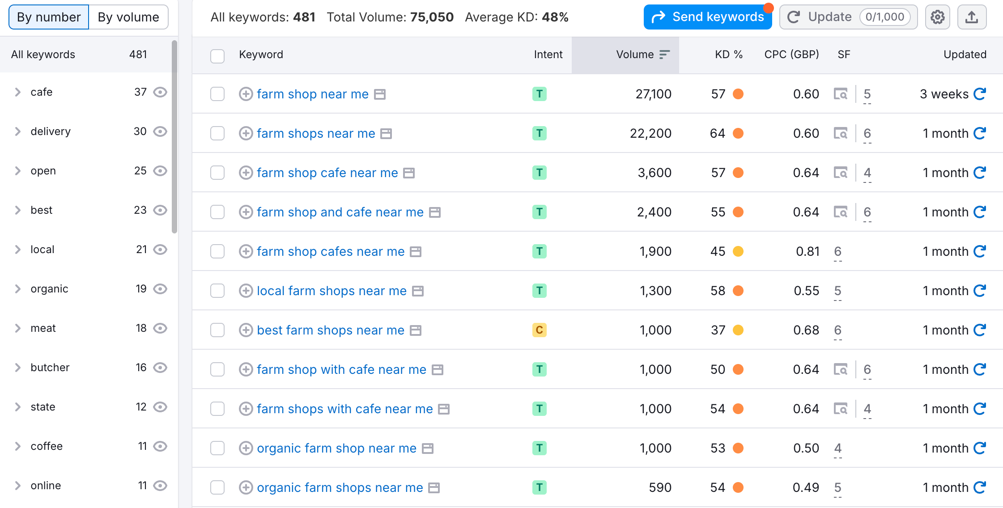Switch to 'By volume' tab
Image resolution: width=1003 pixels, height=508 pixels.
coord(128,17)
